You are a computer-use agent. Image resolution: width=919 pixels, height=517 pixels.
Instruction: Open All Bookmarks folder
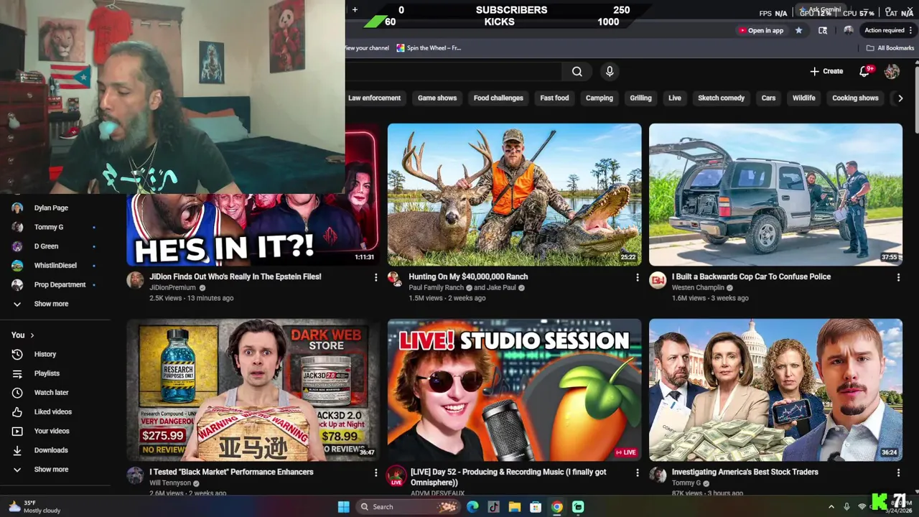890,48
